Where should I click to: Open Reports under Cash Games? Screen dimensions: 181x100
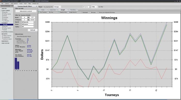[5, 12]
